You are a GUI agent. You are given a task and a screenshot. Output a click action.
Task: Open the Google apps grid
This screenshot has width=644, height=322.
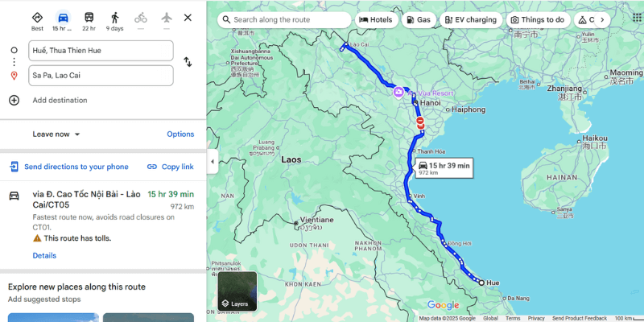[x=637, y=18]
